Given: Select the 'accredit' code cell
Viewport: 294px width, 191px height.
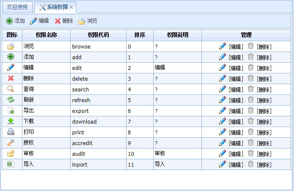Looking at the screenshot, I should pyautogui.click(x=99, y=143).
